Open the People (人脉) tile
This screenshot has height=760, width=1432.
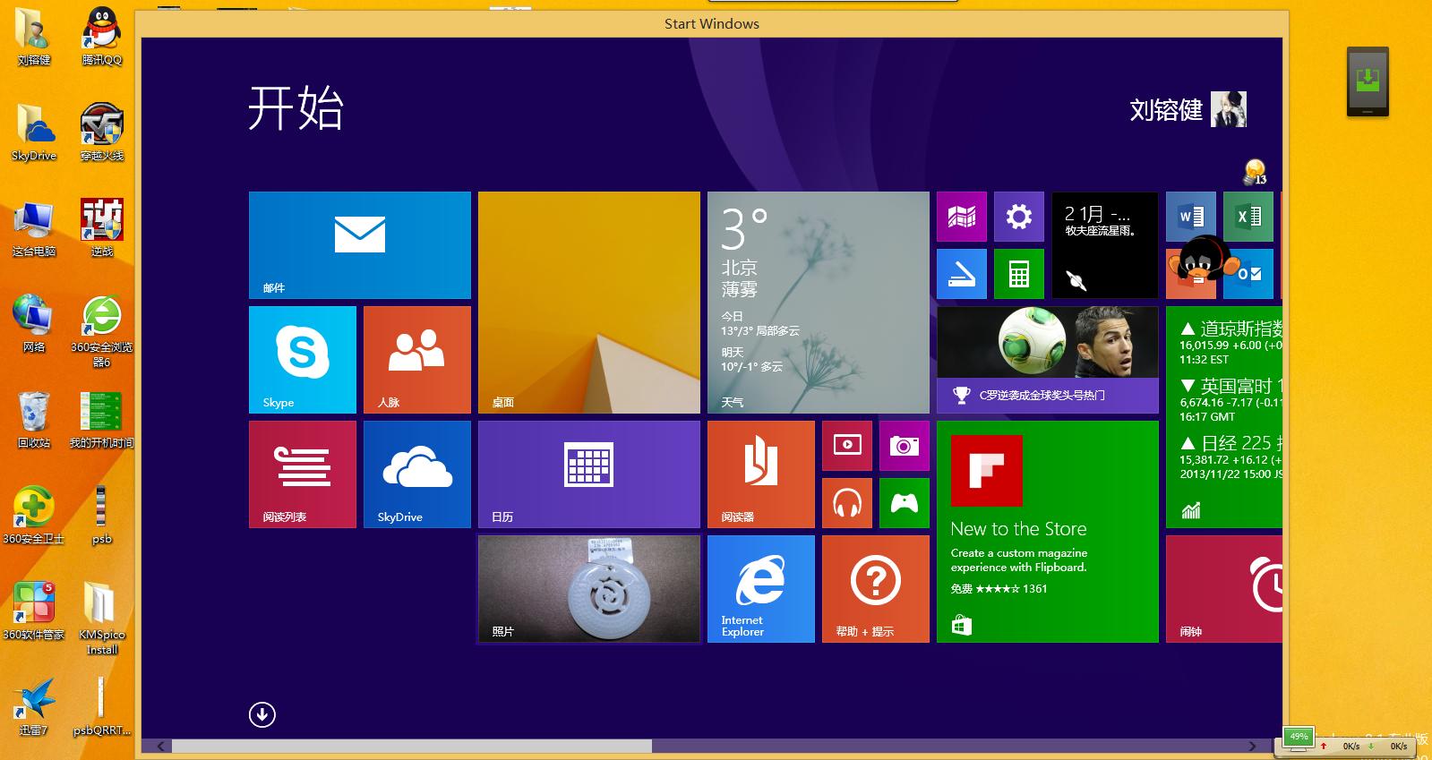pos(416,359)
